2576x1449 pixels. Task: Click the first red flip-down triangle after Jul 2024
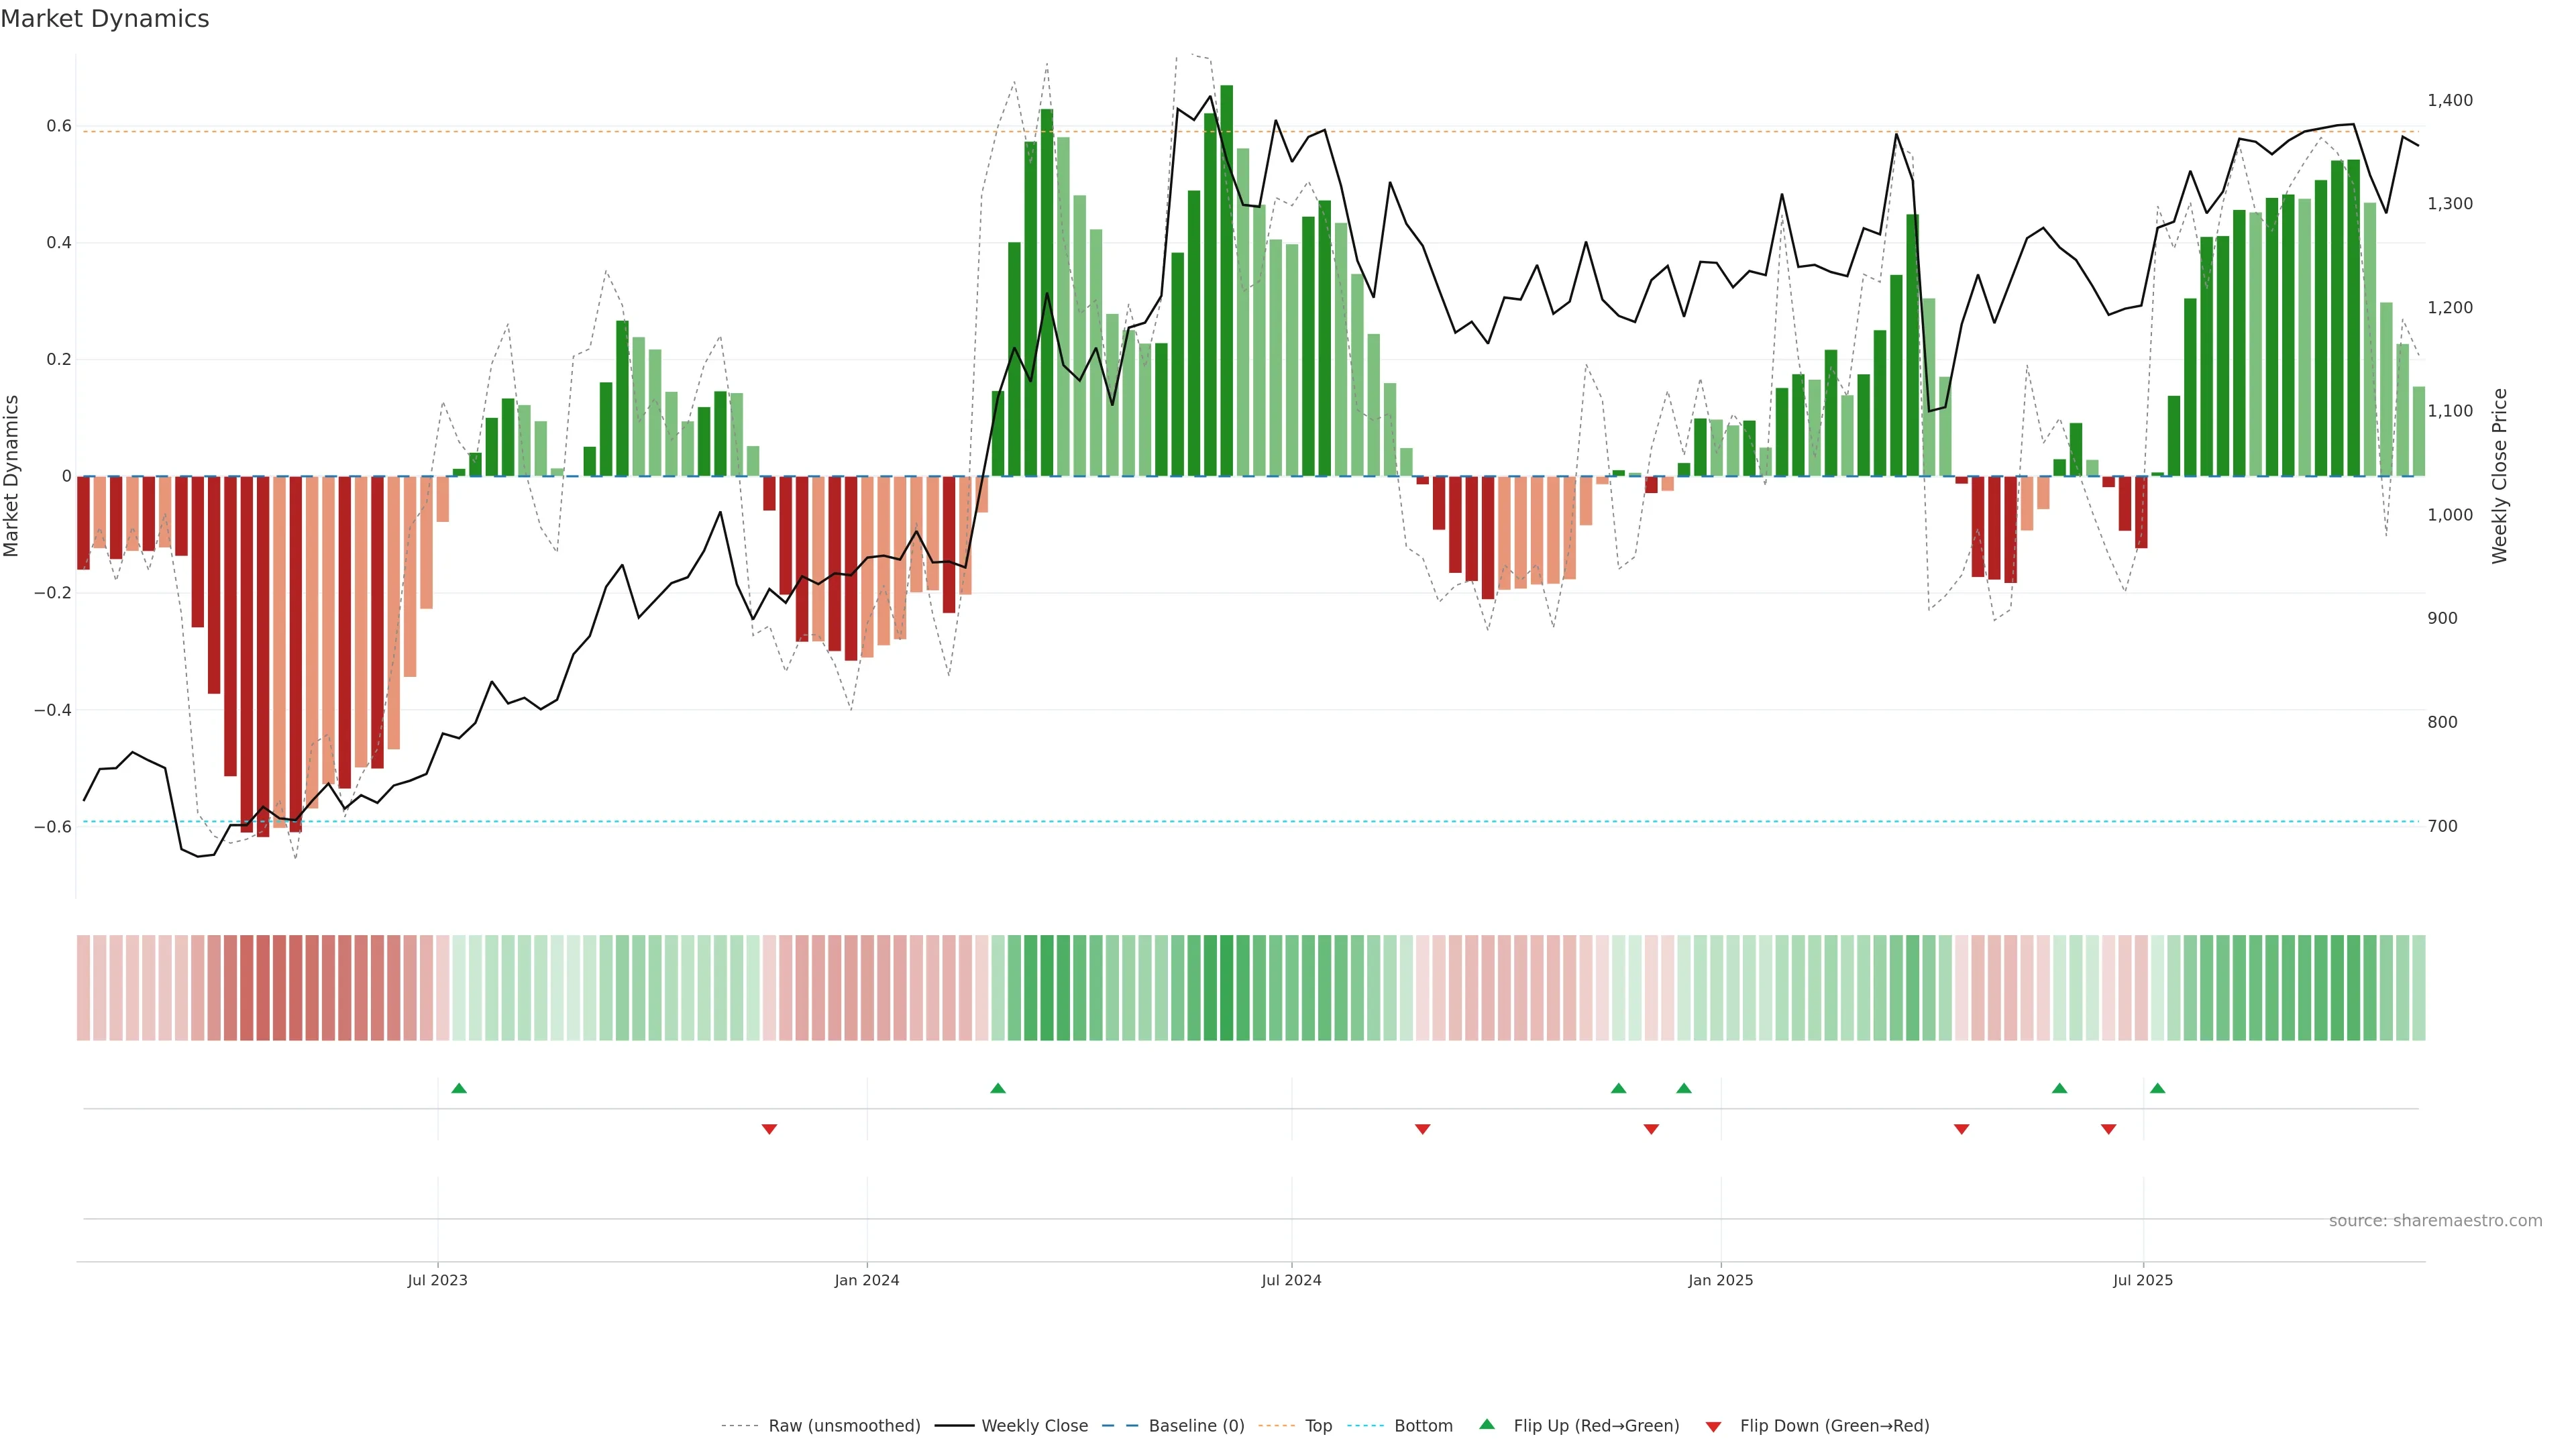point(1422,1129)
